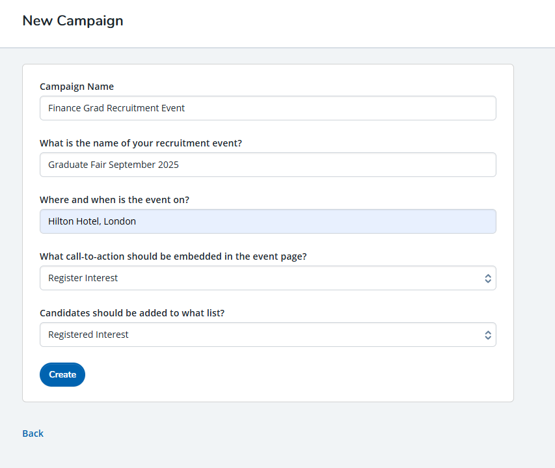555x468 pixels.
Task: Click the 'Hilton Hotel, London' text
Action: point(92,221)
